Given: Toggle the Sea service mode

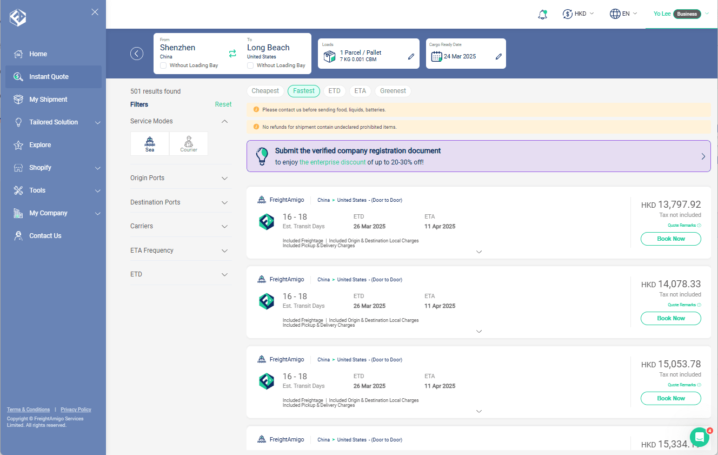Looking at the screenshot, I should pos(150,144).
